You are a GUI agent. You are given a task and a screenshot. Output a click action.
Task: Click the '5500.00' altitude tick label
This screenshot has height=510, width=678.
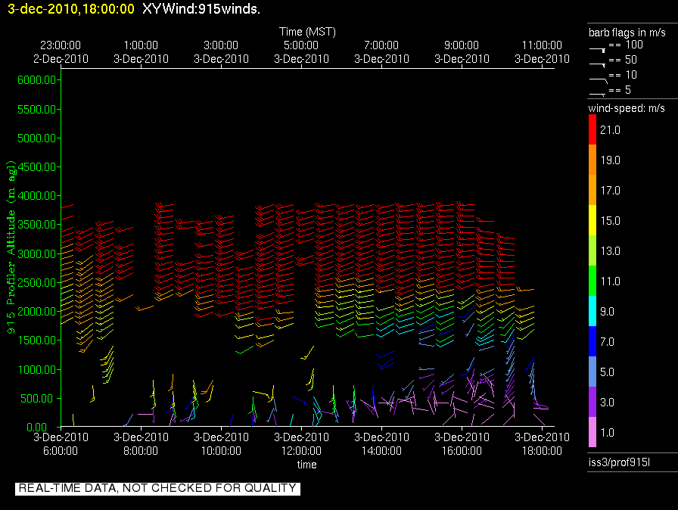coord(37,110)
